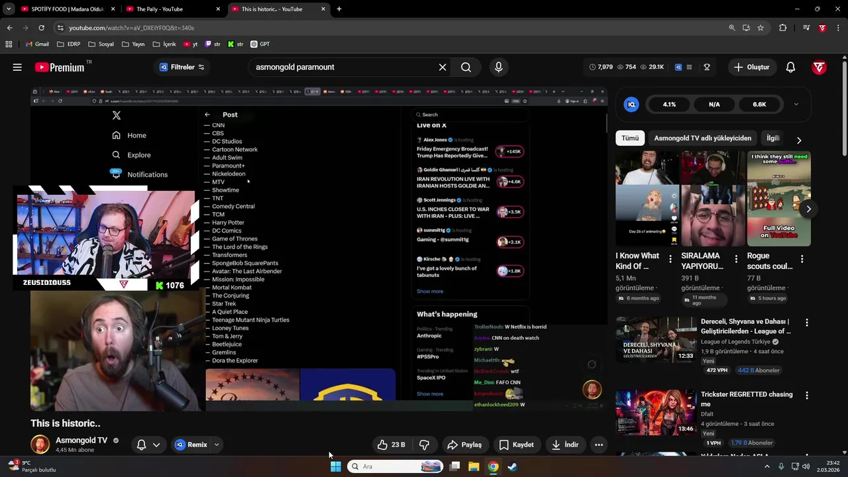Viewport: 848px width, 477px height.
Task: Open YouTube account avatar menu
Action: click(820, 67)
